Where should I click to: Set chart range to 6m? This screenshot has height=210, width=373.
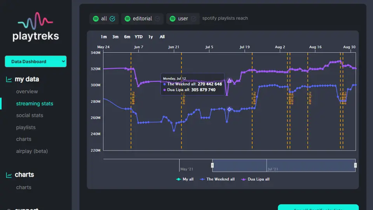coord(127,37)
